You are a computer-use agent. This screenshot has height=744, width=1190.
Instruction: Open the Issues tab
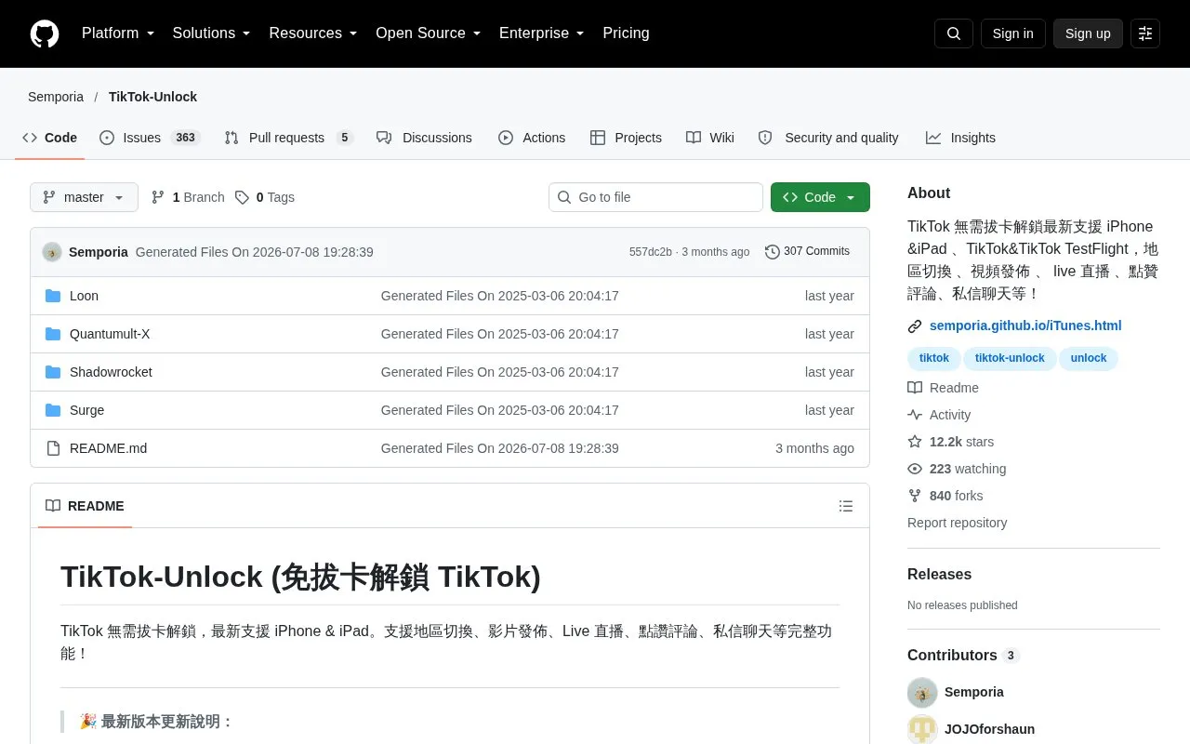coord(150,138)
